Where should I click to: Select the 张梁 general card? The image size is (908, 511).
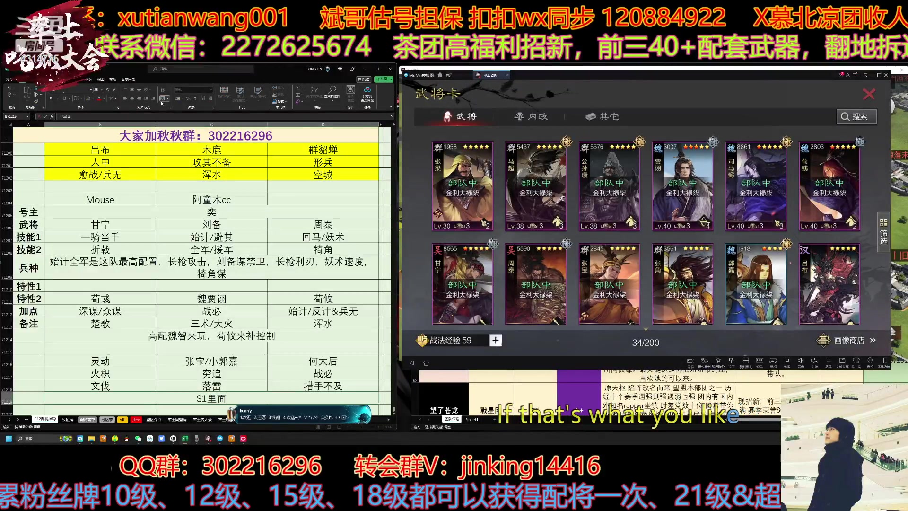pyautogui.click(x=463, y=186)
